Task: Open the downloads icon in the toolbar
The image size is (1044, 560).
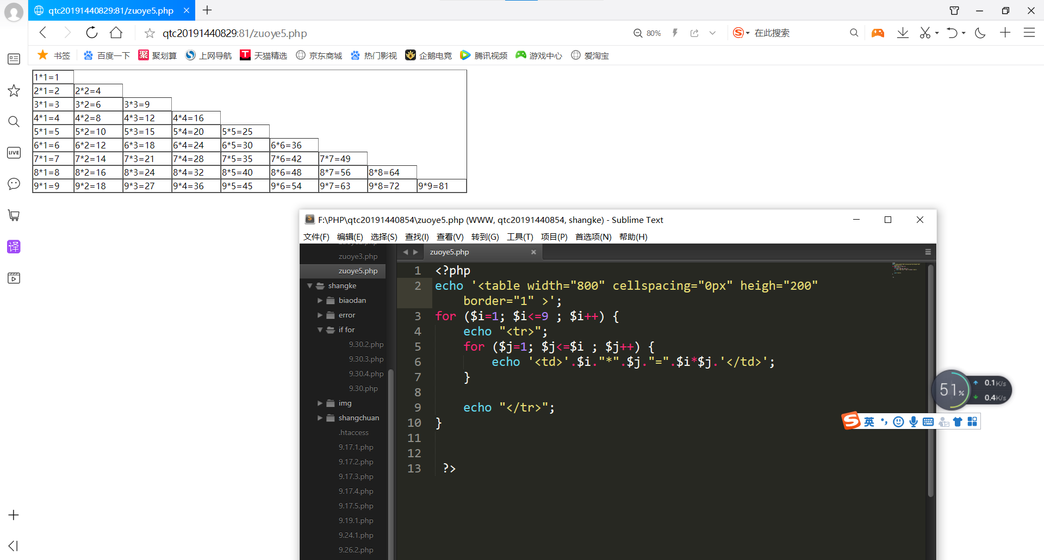Action: [903, 33]
